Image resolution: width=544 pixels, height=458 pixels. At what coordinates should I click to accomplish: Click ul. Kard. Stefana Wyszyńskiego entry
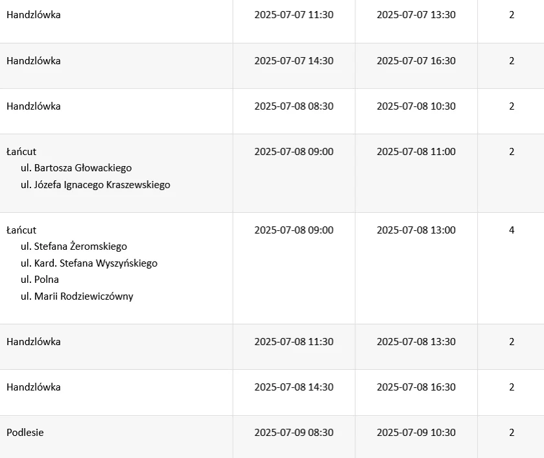[x=89, y=263]
